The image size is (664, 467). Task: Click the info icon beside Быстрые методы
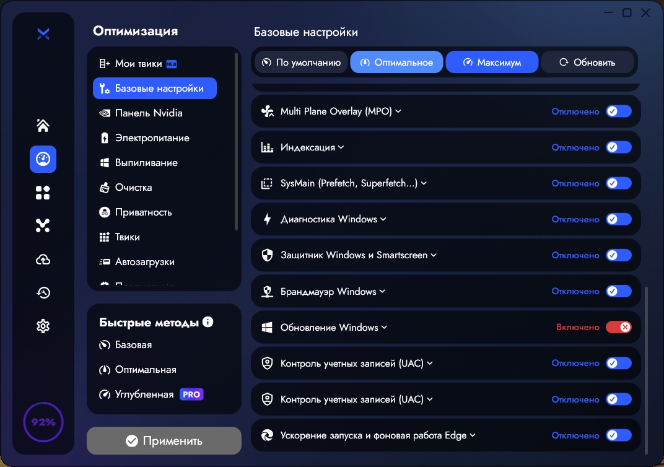click(x=208, y=322)
